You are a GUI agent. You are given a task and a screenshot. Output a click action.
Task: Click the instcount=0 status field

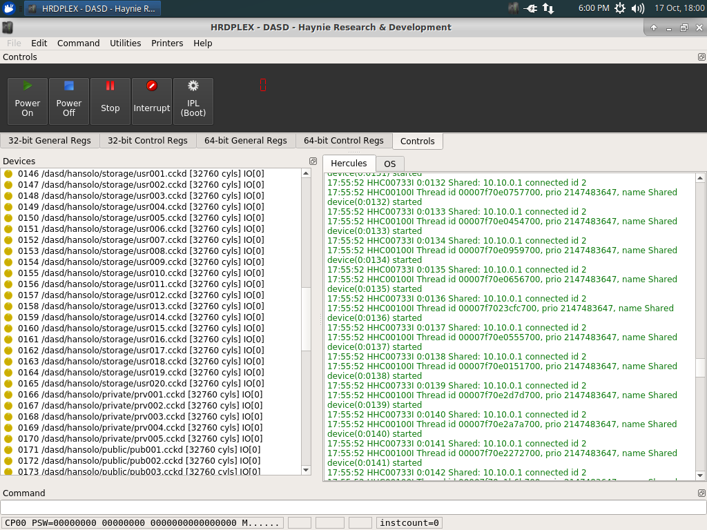pos(409,523)
